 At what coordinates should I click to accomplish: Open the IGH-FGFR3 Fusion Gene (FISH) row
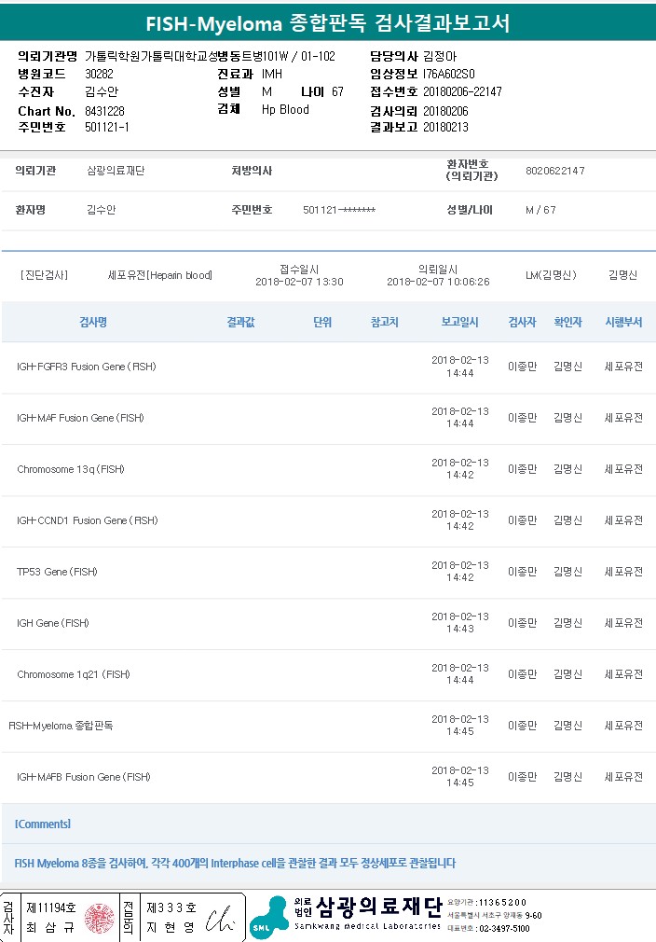point(87,367)
